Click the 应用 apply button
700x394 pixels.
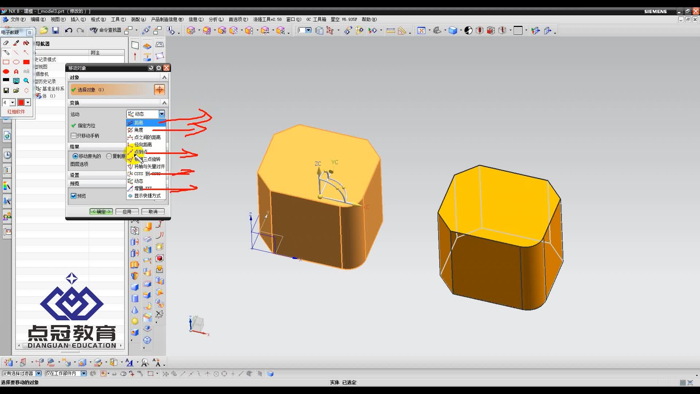click(127, 212)
